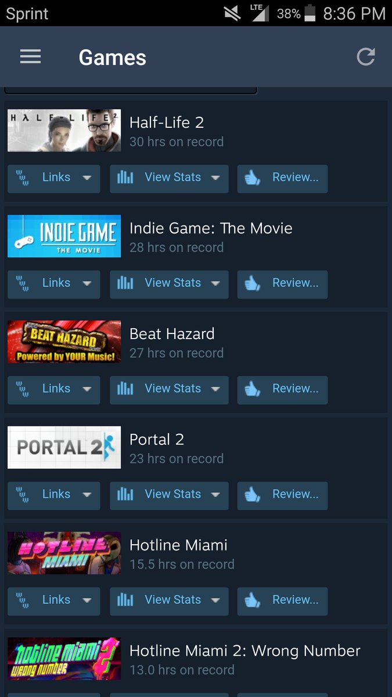This screenshot has height=697, width=392.
Task: Tap the Portal 2 banner thumbnail
Action: (x=64, y=447)
